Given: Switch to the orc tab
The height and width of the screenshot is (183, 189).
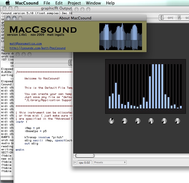Looking at the screenshot, I should tap(168, 18).
